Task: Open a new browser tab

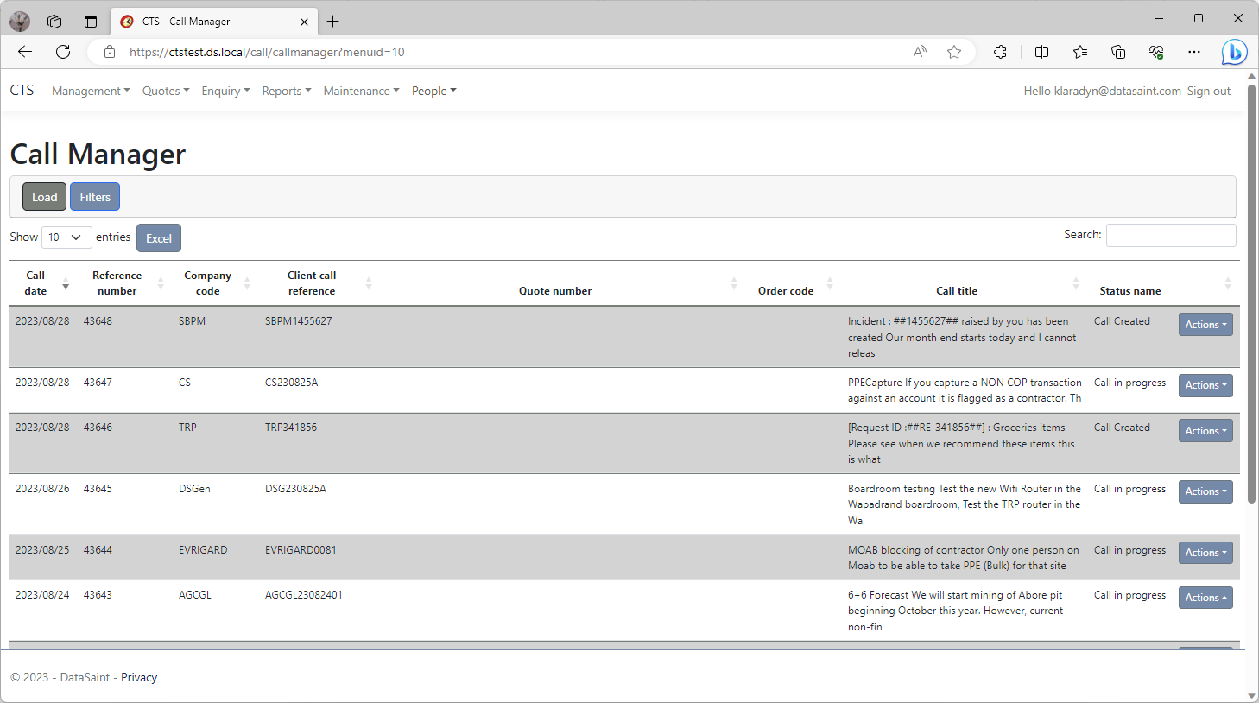Action: click(x=332, y=22)
